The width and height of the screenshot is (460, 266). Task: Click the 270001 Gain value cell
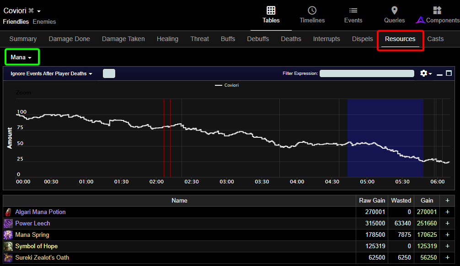427,212
